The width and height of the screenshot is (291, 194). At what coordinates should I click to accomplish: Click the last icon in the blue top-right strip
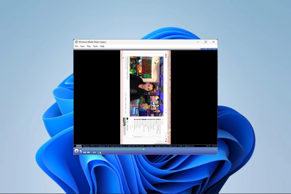coord(215,49)
